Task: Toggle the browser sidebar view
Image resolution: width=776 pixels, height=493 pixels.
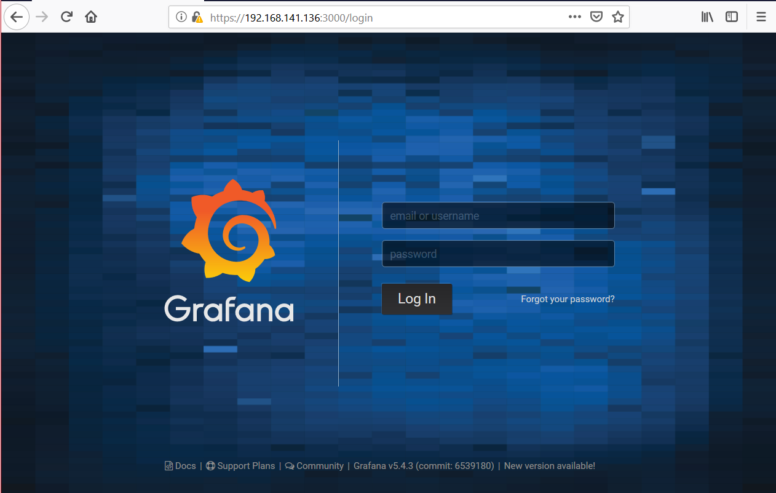Action: [731, 17]
